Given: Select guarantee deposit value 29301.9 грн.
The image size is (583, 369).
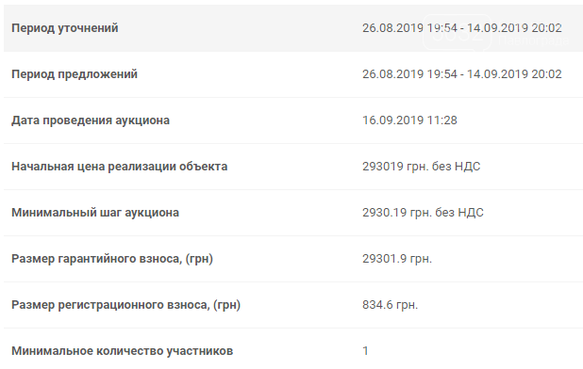Looking at the screenshot, I should (397, 259).
